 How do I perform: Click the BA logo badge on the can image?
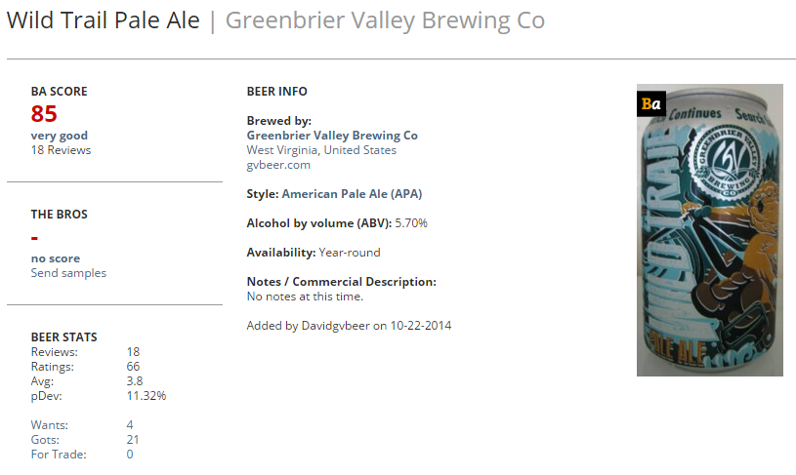point(651,103)
